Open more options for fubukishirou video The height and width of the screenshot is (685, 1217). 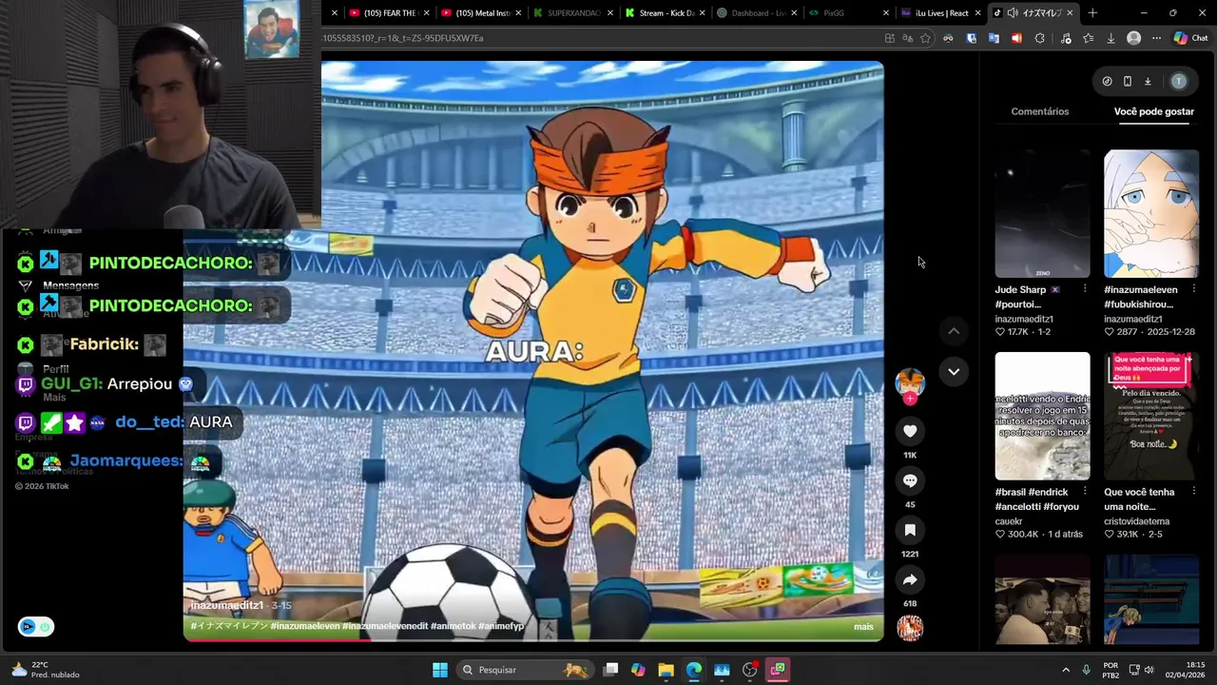click(1193, 289)
